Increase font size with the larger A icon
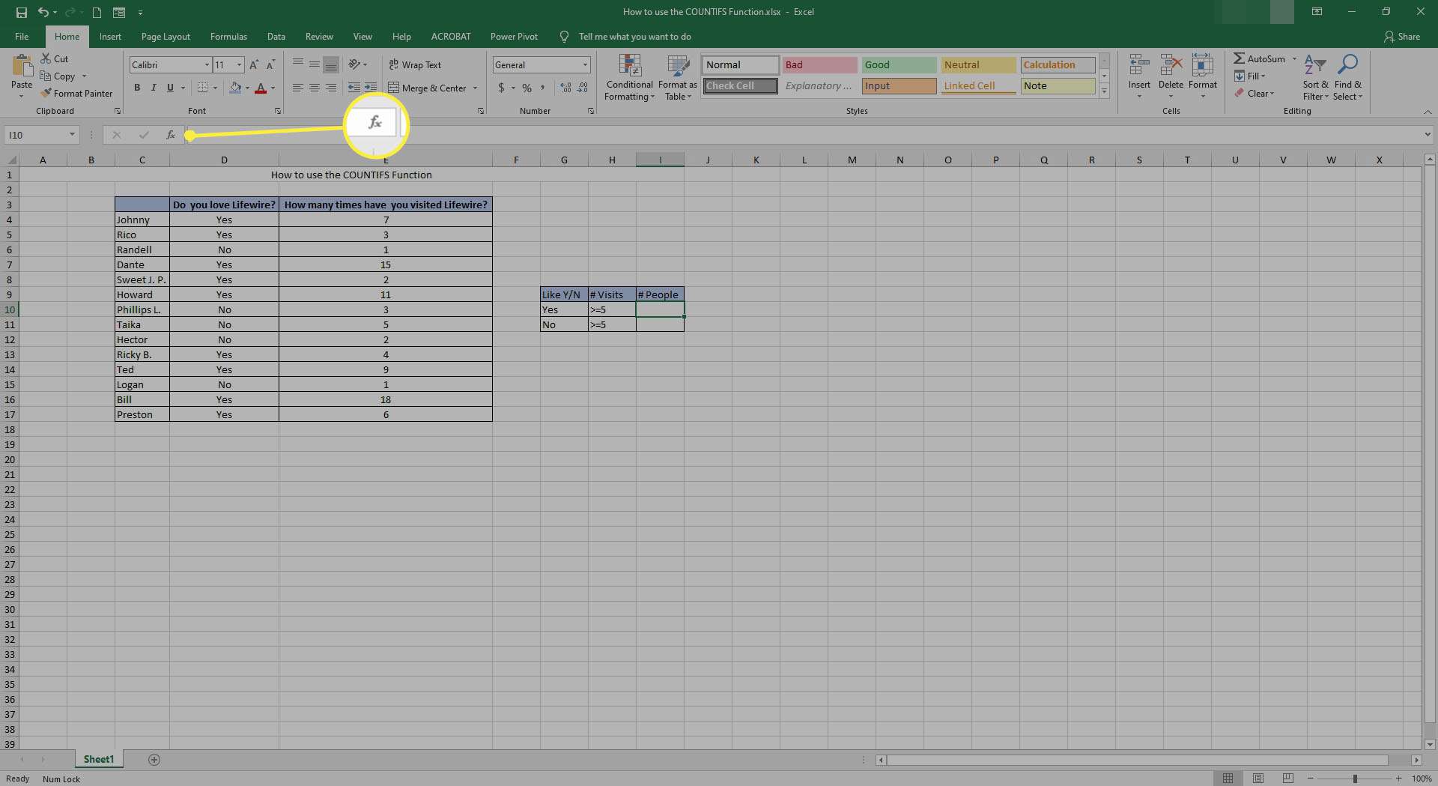Screen dimensions: 1438x786 pos(254,65)
